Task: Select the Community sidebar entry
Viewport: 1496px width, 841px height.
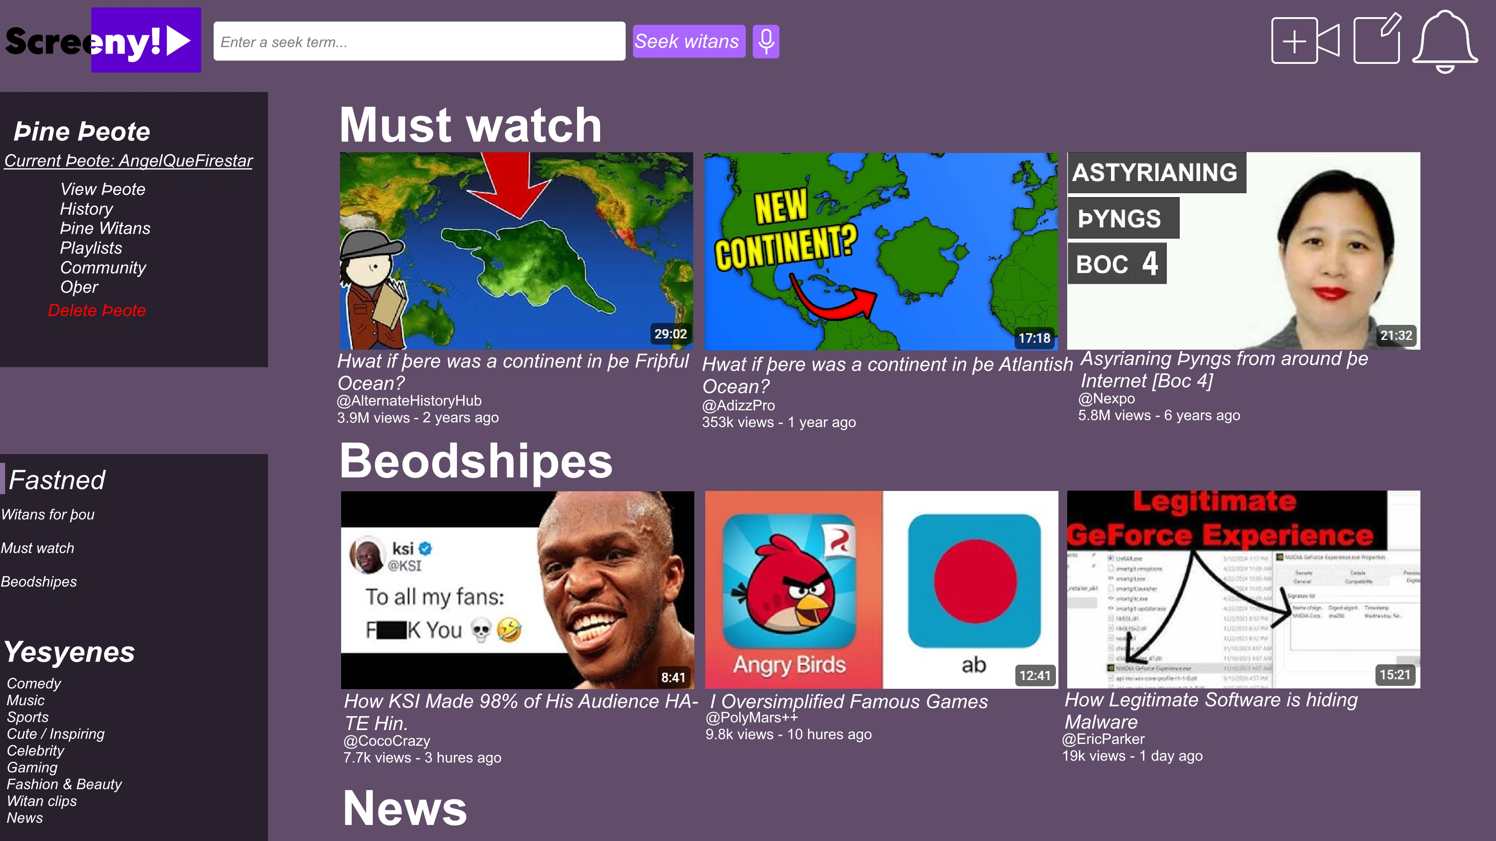Action: pos(103,268)
